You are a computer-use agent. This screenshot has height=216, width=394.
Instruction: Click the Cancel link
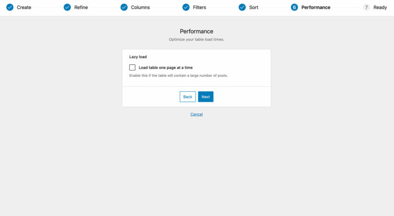tap(197, 114)
